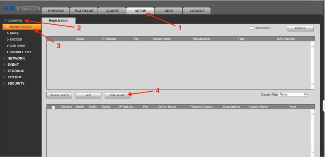
Task: Click the upper table Device Name header
Action: click(162, 39)
